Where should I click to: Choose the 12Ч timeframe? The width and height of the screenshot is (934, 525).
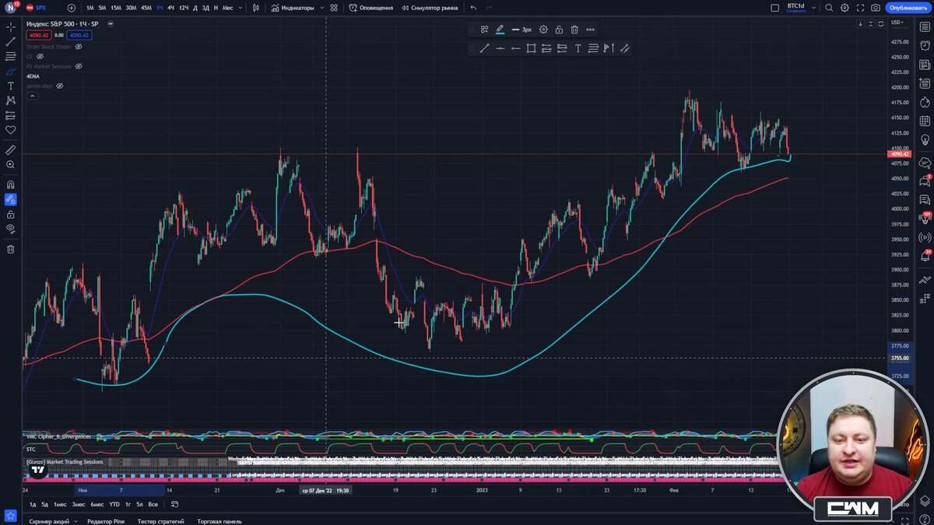pyautogui.click(x=184, y=8)
